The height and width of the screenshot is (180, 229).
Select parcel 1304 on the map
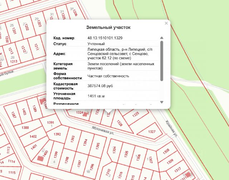114,150
